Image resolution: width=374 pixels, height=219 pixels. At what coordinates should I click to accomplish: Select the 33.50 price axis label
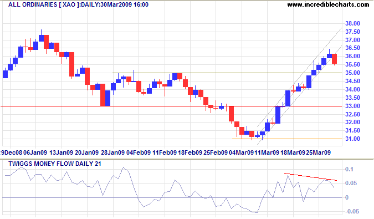[352, 98]
